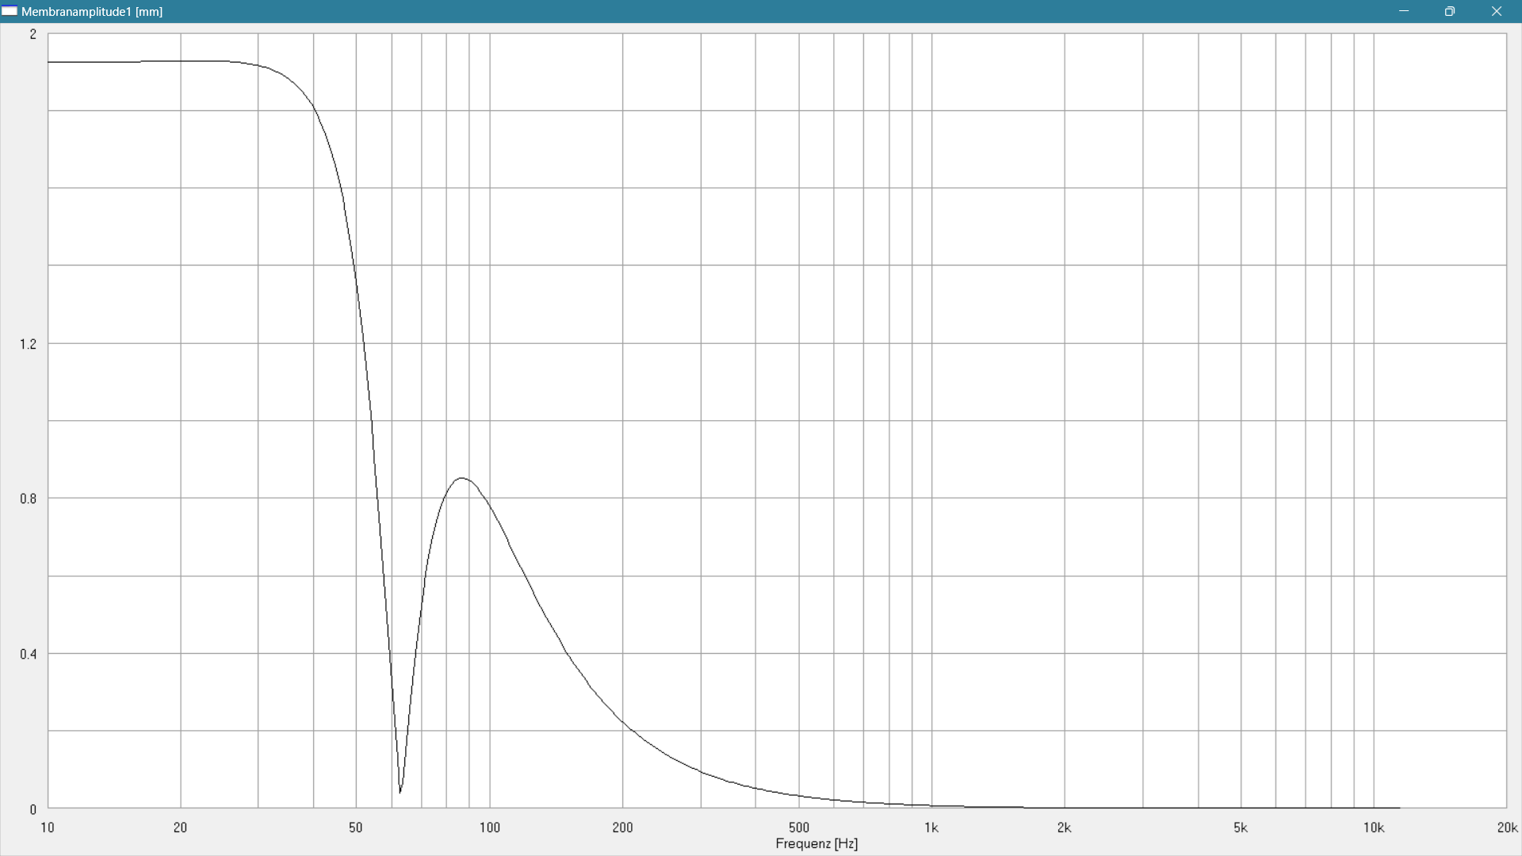The height and width of the screenshot is (856, 1522).
Task: Click the title text "Membranamplitude1 [mm]"
Action: coord(92,12)
